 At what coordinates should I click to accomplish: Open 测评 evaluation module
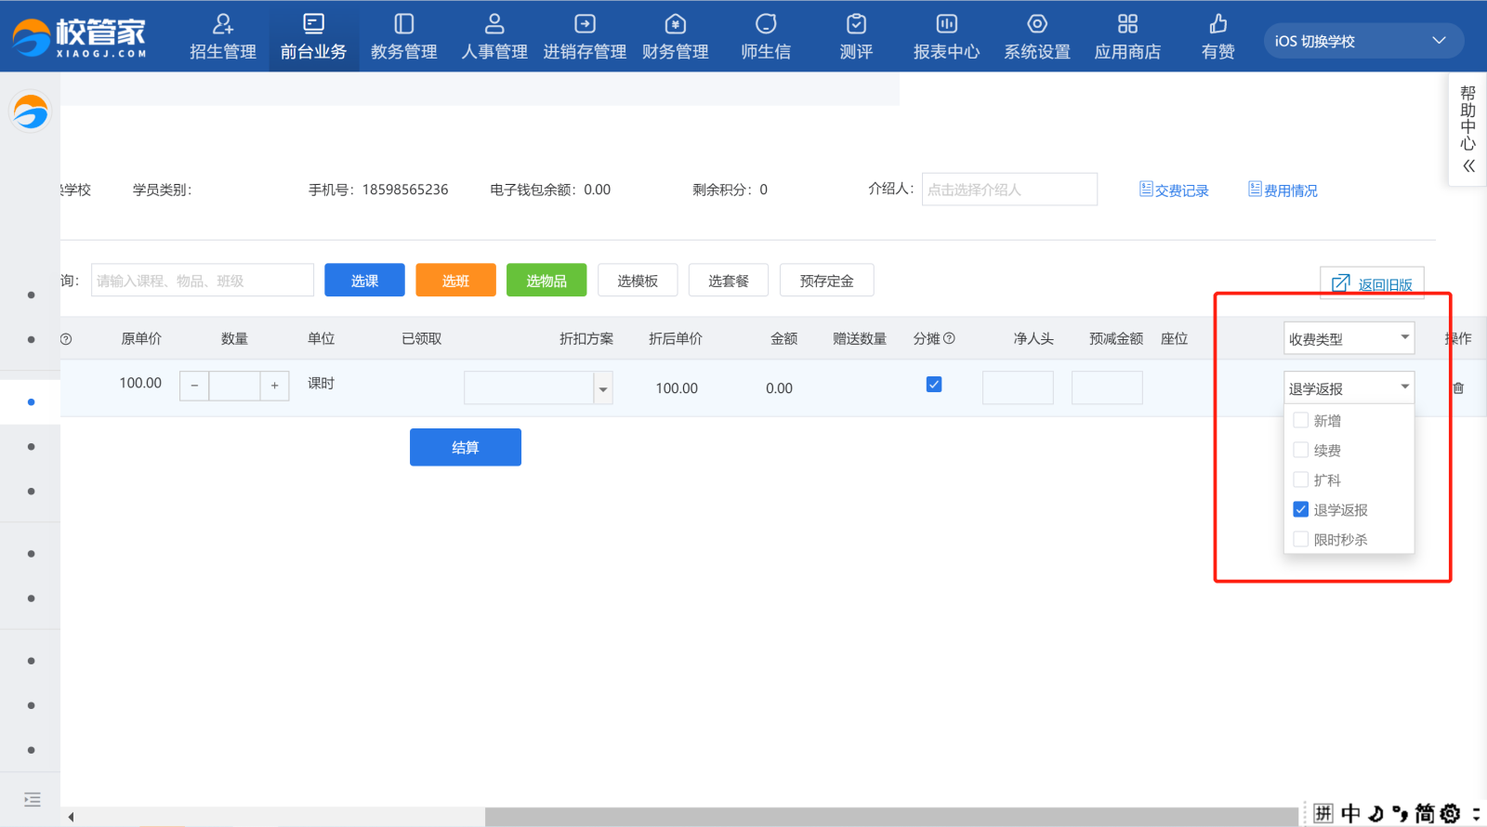(856, 37)
